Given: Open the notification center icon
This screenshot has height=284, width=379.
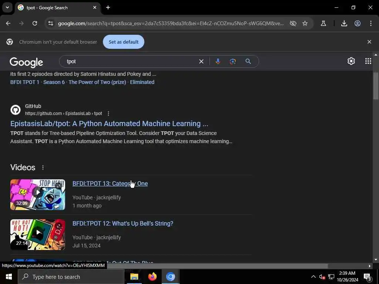Looking at the screenshot, I should click(368, 277).
